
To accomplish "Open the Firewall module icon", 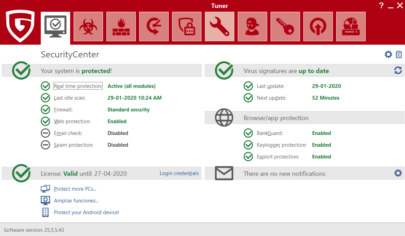I will pyautogui.click(x=121, y=26).
